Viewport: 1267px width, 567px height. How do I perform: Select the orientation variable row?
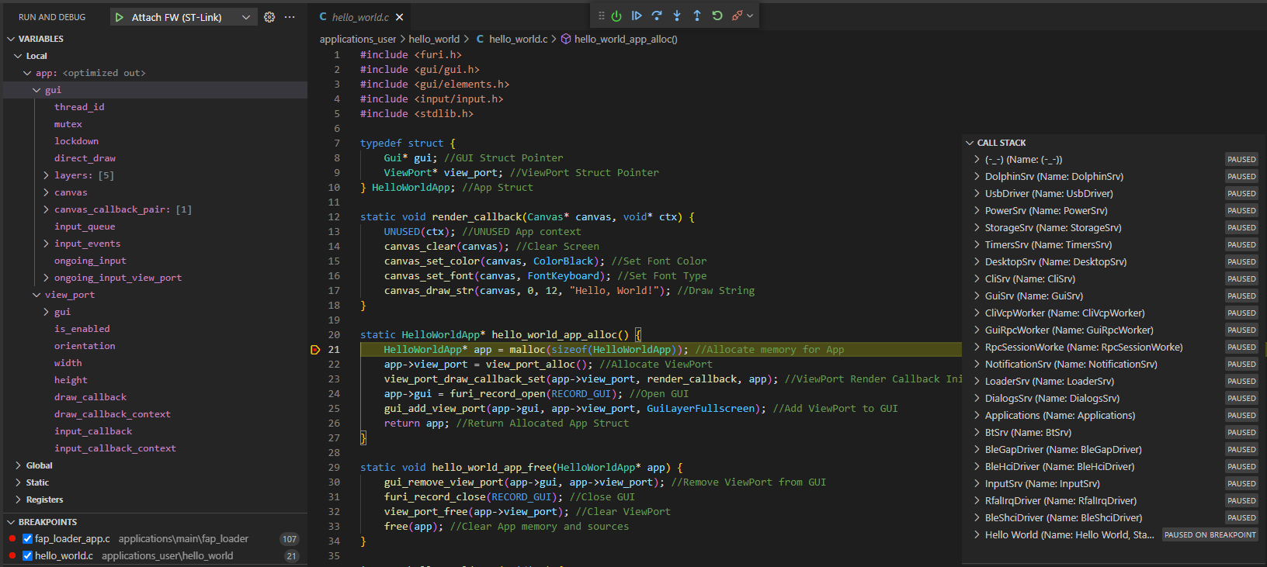point(155,346)
